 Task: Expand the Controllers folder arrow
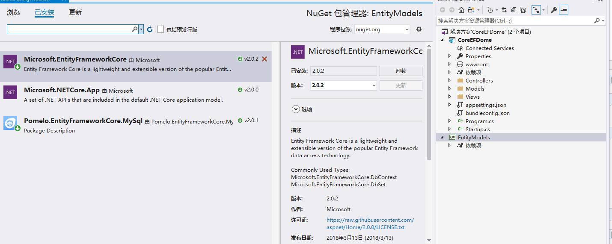(x=449, y=80)
